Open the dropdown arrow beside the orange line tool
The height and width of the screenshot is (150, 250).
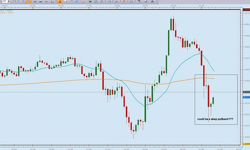(x=128, y=1)
